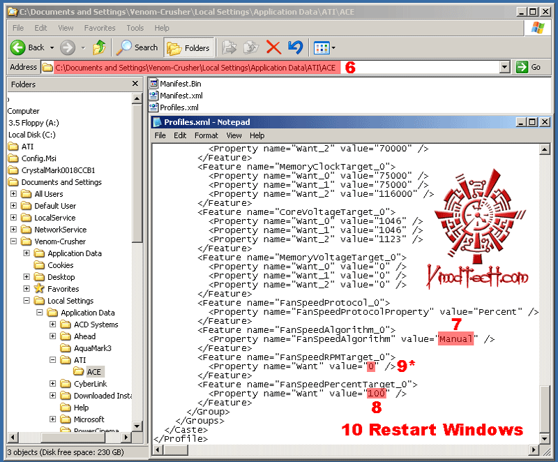Image resolution: width=558 pixels, height=462 pixels.
Task: Toggle the Folders pane button
Action: 188,47
